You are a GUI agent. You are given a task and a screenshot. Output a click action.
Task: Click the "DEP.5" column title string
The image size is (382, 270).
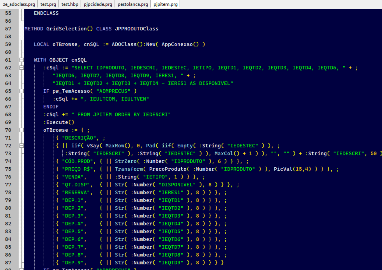(x=73, y=231)
